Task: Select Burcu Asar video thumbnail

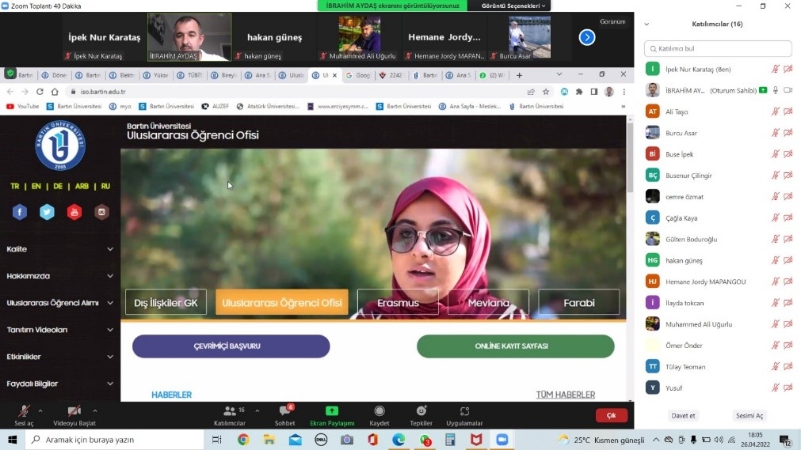Action: pos(530,37)
